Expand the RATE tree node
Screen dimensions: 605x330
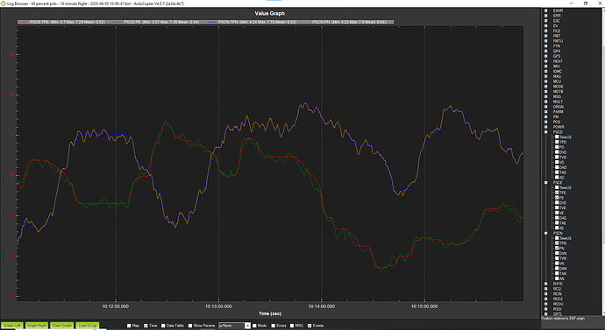coord(546,284)
